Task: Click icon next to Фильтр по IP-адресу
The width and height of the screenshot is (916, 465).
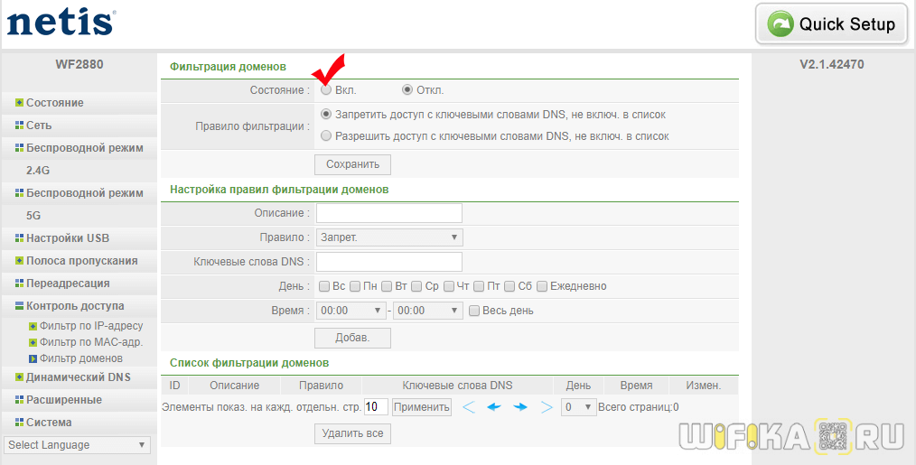Action: [x=33, y=326]
